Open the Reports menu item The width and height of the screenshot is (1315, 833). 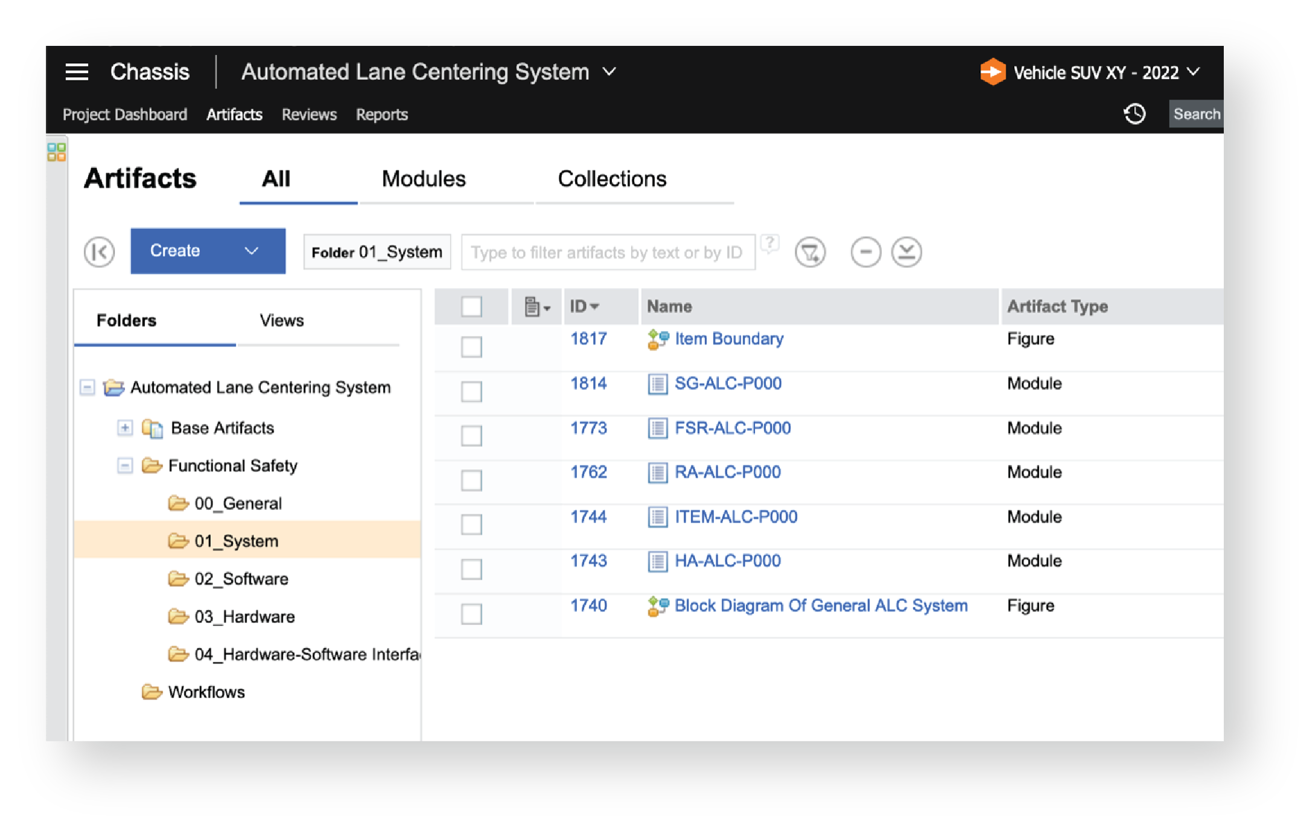(x=382, y=114)
